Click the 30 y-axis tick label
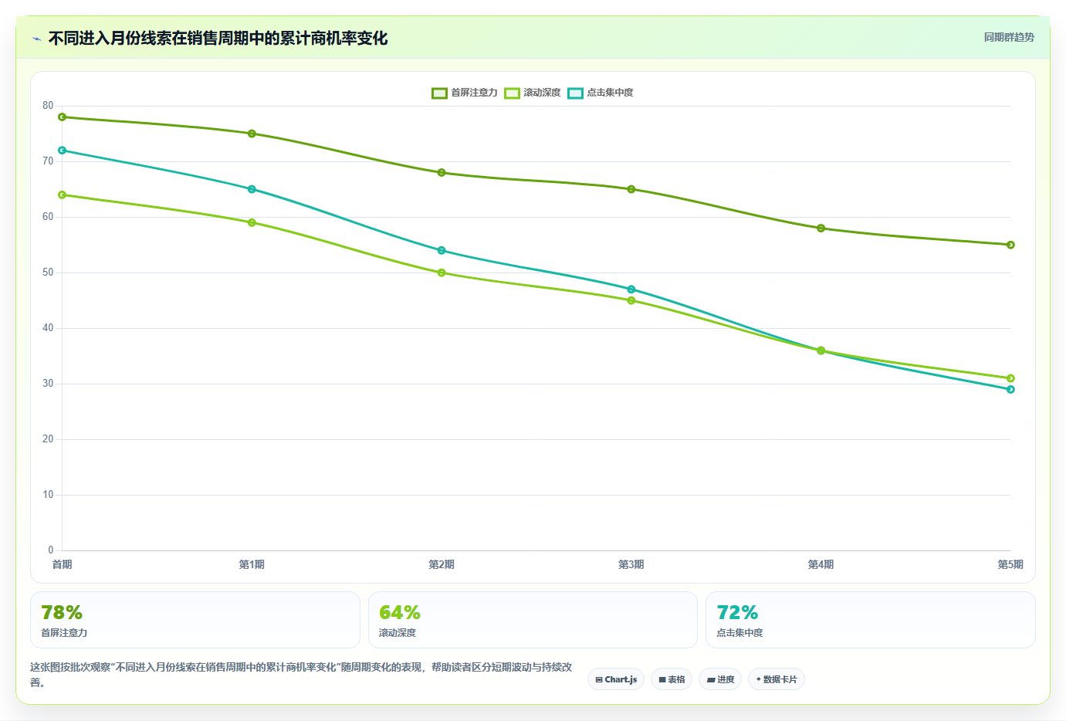Image resolution: width=1066 pixels, height=721 pixels. [48, 384]
